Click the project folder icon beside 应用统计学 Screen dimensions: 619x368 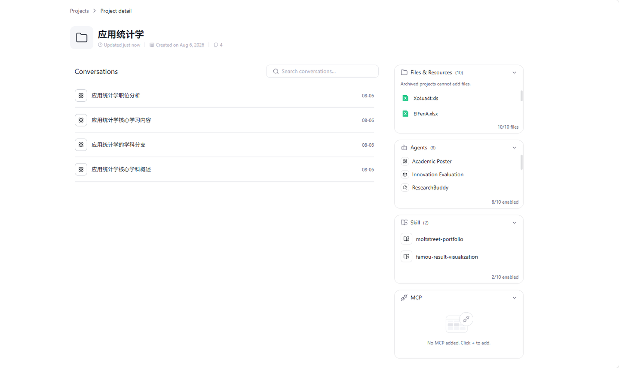click(x=82, y=38)
